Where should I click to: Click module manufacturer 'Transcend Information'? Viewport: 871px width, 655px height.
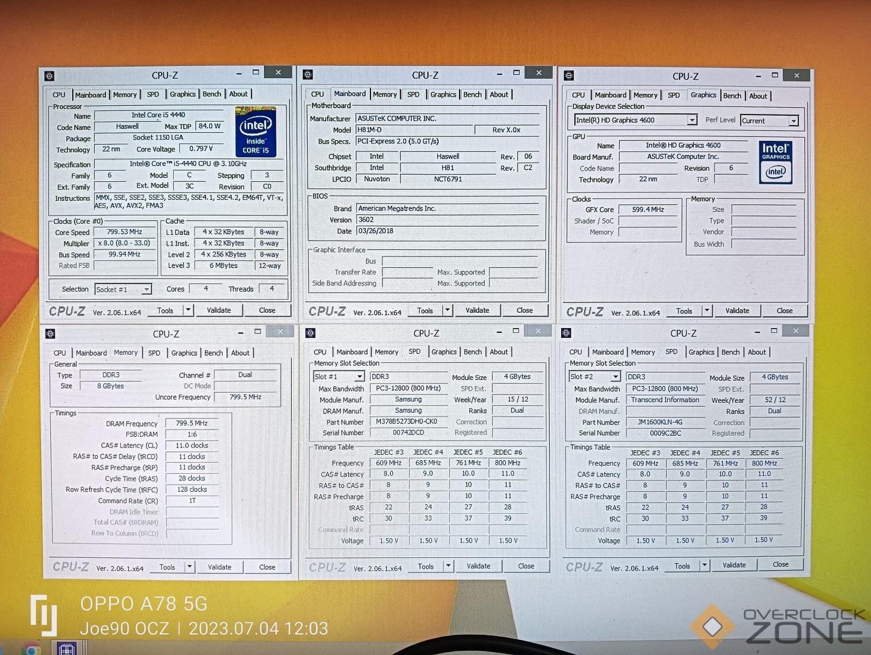[x=665, y=400]
